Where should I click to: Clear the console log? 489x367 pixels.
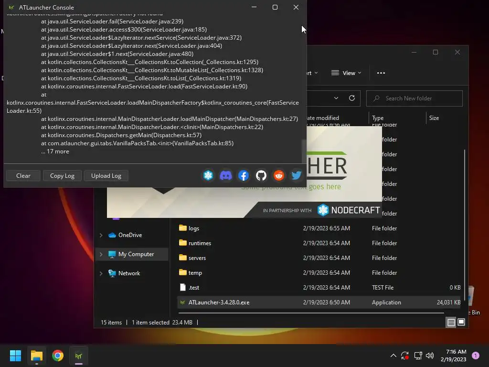click(x=23, y=176)
